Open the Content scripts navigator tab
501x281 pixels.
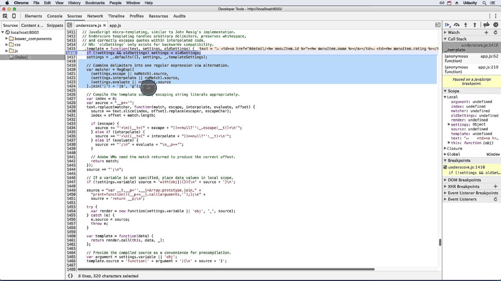pos(32,25)
